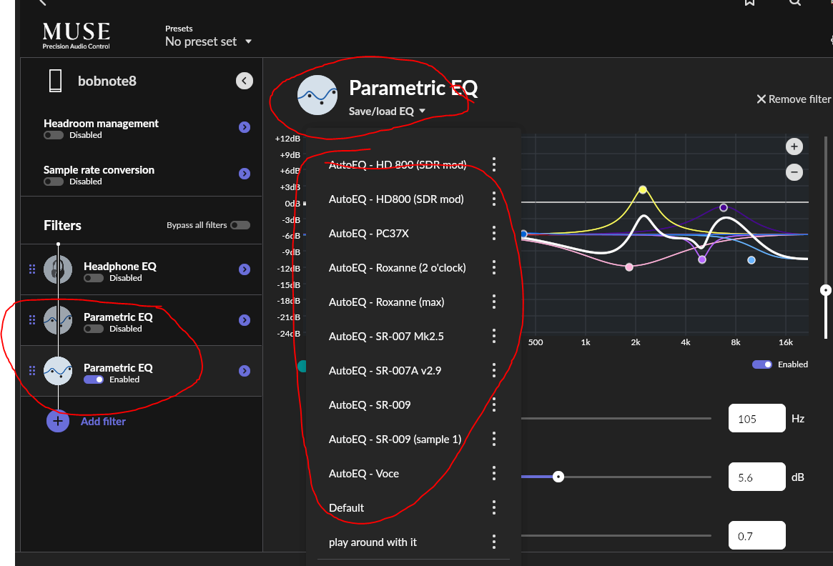833x566 pixels.
Task: Open three-dot menu for AutoEQ - Voce
Action: click(x=494, y=474)
